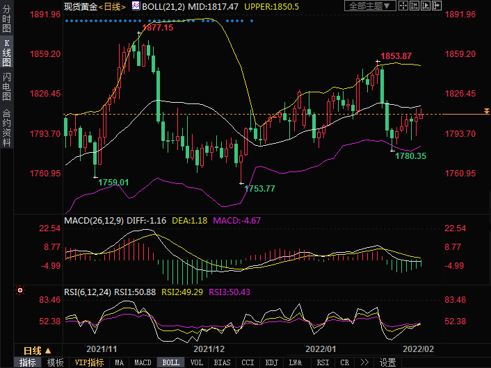Image resolution: width=491 pixels, height=368 pixels.
Task: Click the price line marker on the right axis
Action: tap(485, 113)
